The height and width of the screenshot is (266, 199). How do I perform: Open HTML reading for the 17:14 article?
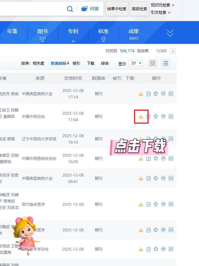[149, 94]
